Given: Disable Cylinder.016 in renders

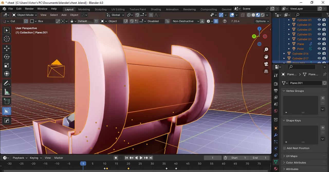Looking at the screenshot, I should (x=324, y=54).
